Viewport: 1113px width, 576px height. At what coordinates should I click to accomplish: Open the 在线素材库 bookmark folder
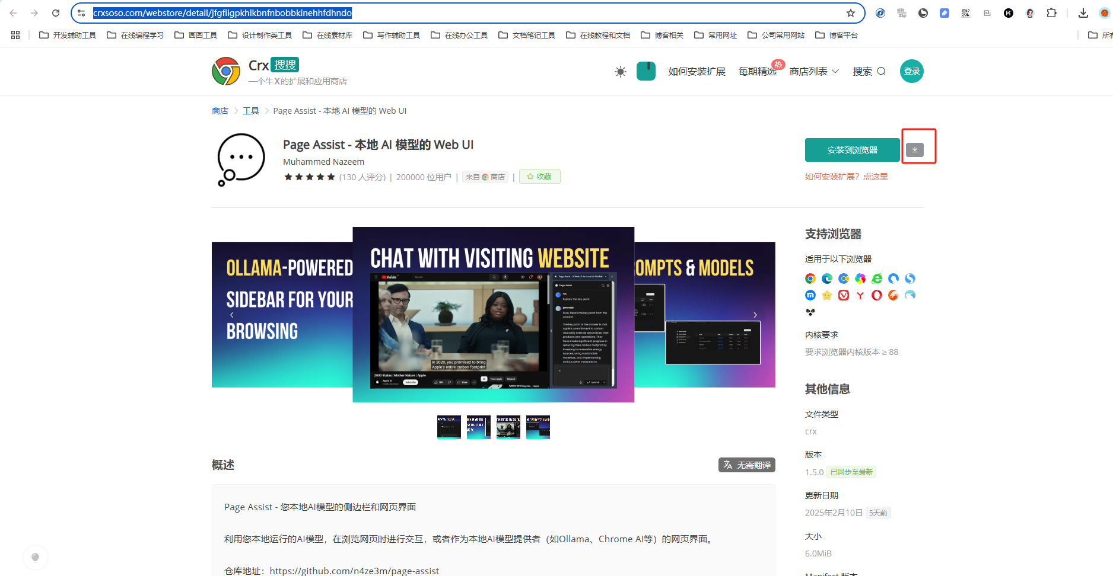pos(327,35)
